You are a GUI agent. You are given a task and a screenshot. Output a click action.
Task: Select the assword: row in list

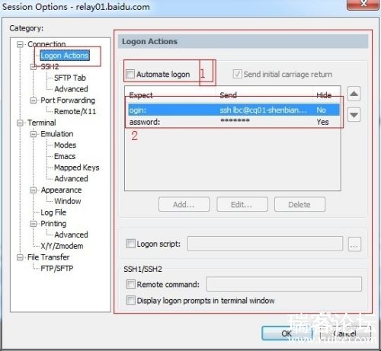point(234,122)
